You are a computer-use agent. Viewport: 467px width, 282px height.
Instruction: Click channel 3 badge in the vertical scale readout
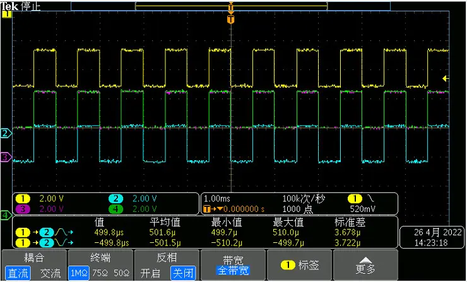[23, 209]
